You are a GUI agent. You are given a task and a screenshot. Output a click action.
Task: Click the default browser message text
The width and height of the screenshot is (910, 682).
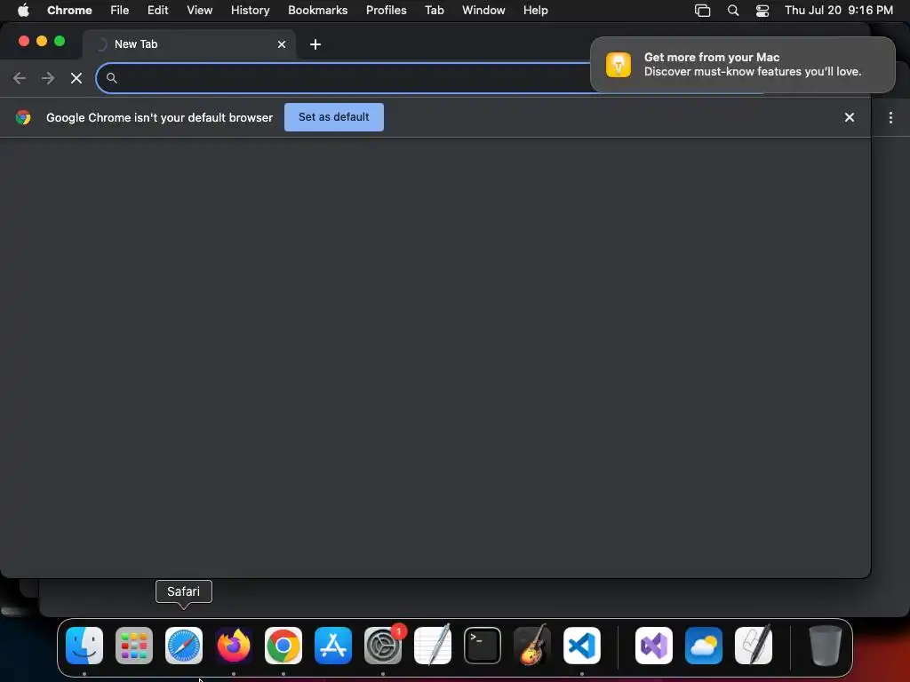(160, 118)
